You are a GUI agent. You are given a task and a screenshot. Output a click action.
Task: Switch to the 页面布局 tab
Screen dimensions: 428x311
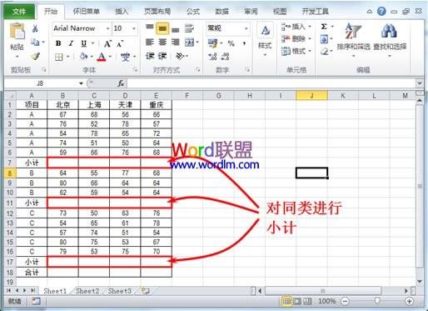click(x=157, y=12)
